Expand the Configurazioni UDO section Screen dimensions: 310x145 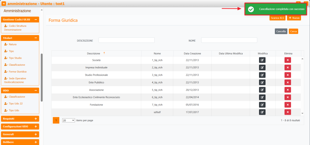tap(35, 126)
